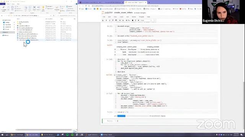245x137 pixels.
Task: Open Jupyter Widgets menu
Action: [x=141, y=17]
